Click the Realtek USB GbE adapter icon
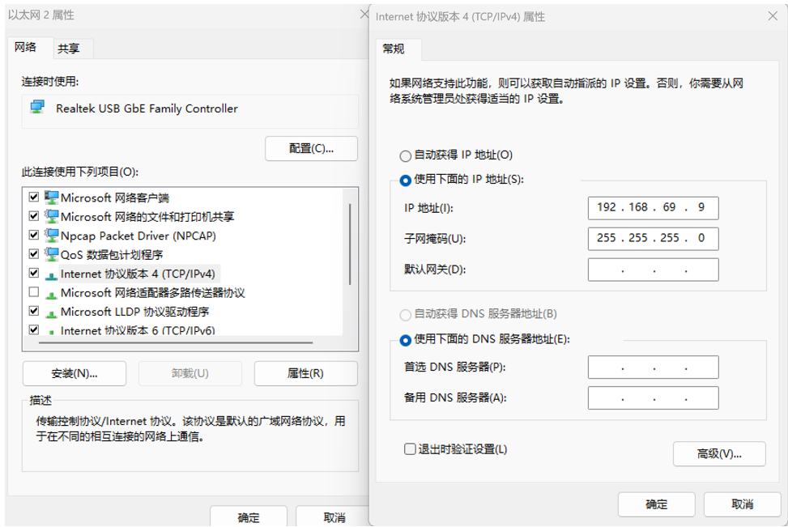 [37, 107]
